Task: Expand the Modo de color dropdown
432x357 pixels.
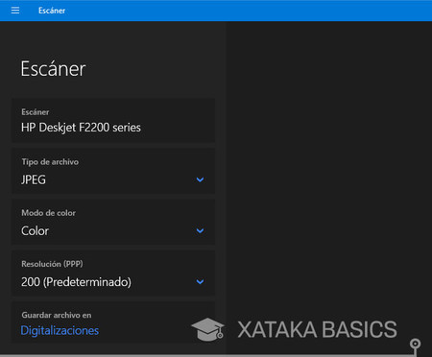Action: (x=113, y=223)
